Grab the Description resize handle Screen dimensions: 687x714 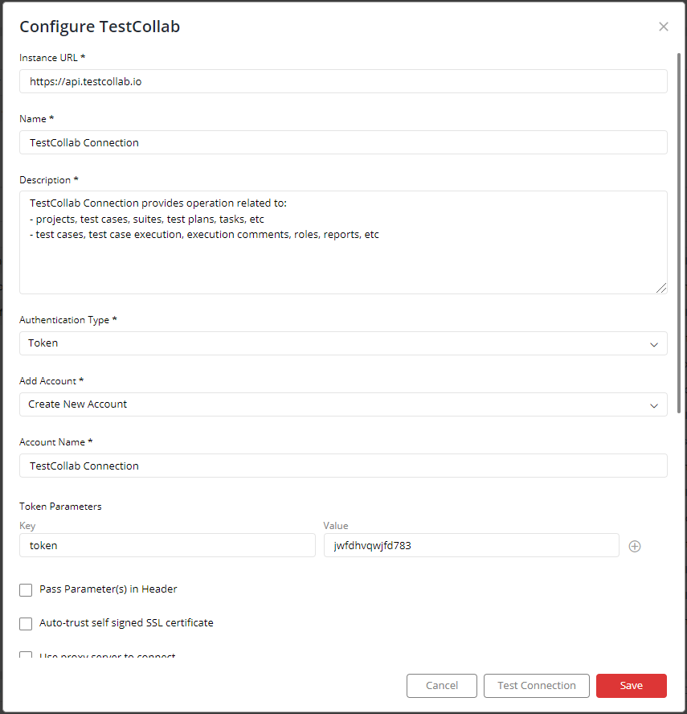tap(661, 288)
